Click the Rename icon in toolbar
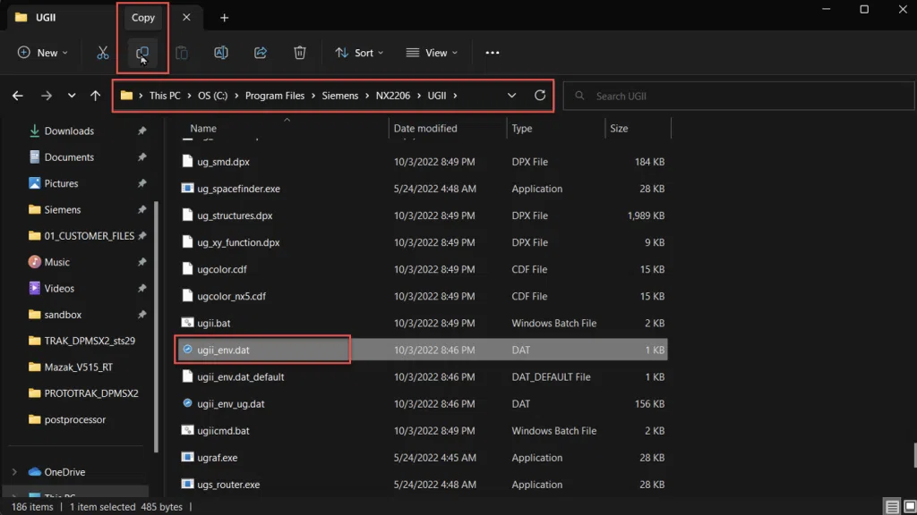The image size is (917, 515). pos(221,53)
